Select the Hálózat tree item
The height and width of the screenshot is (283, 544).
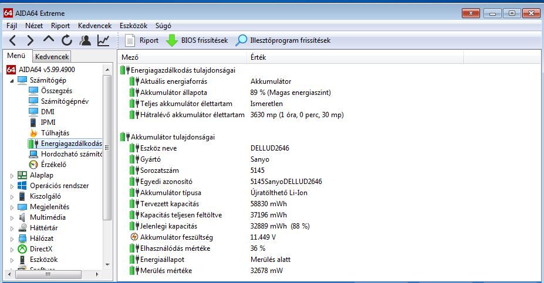(42, 238)
